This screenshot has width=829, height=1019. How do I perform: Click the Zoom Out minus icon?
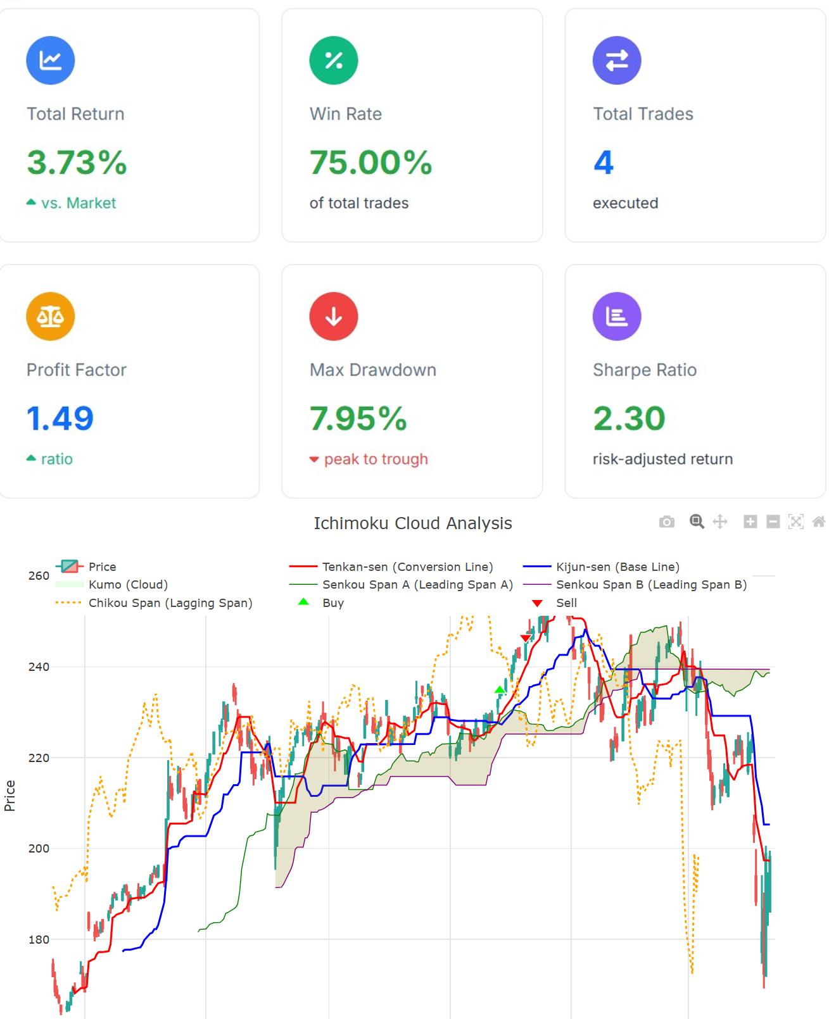[x=773, y=522]
